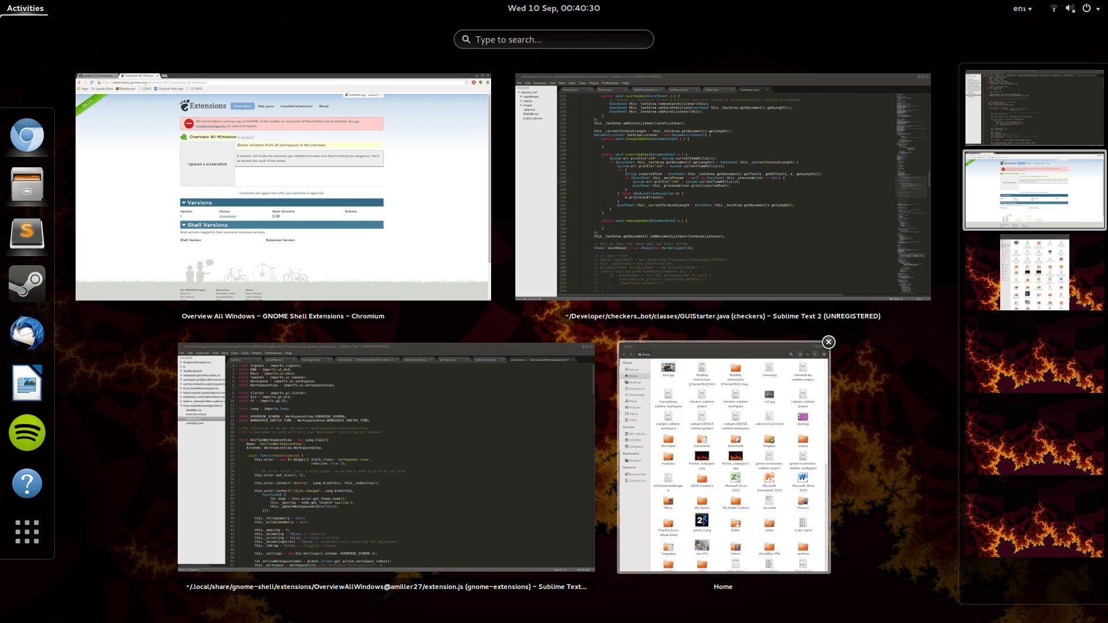Launch Steam from the dash
The image size is (1108, 623).
(x=27, y=283)
